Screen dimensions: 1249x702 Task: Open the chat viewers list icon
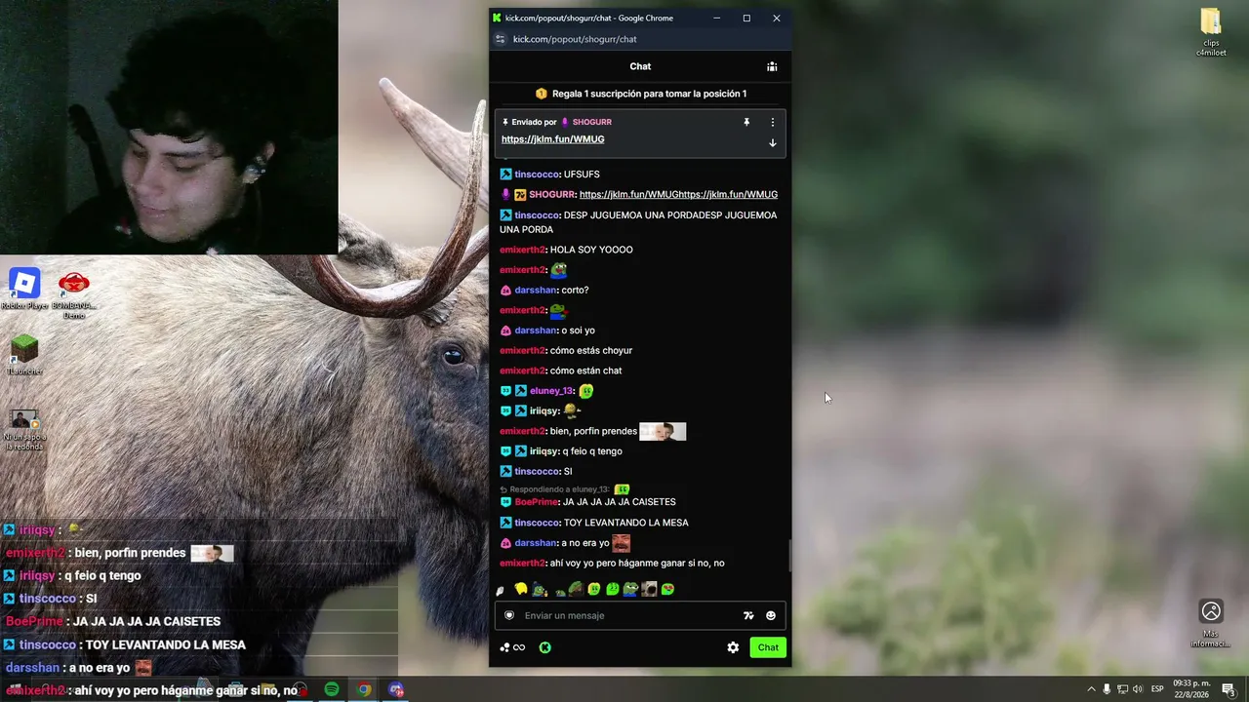[x=772, y=66]
